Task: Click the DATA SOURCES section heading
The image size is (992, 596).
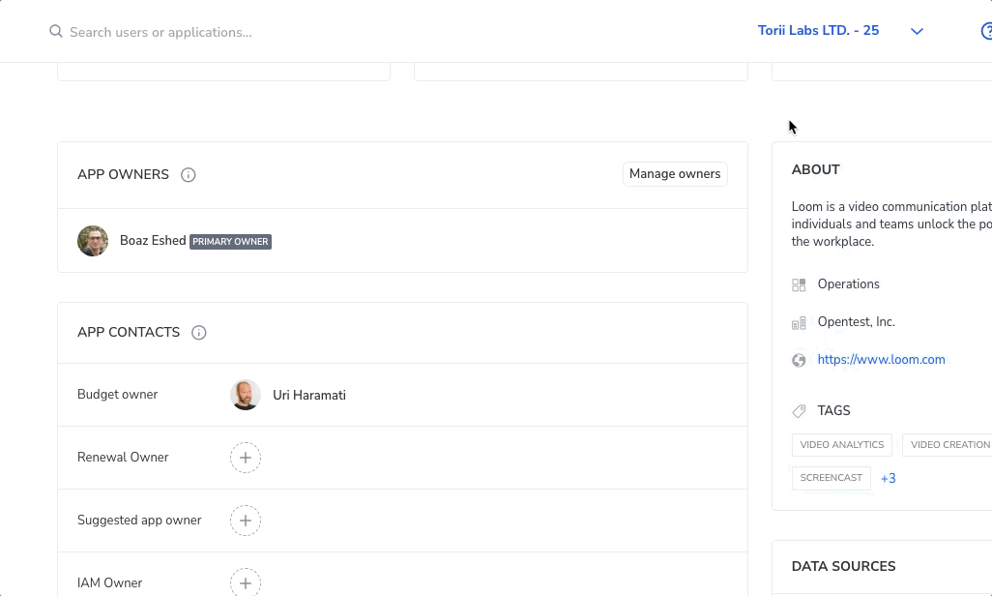Action: point(843,566)
